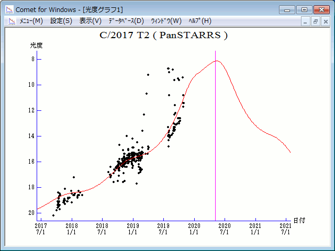The width and height of the screenshot is (335, 251).
Task: Click the magnitude 8 tick label
Action: pos(32,59)
